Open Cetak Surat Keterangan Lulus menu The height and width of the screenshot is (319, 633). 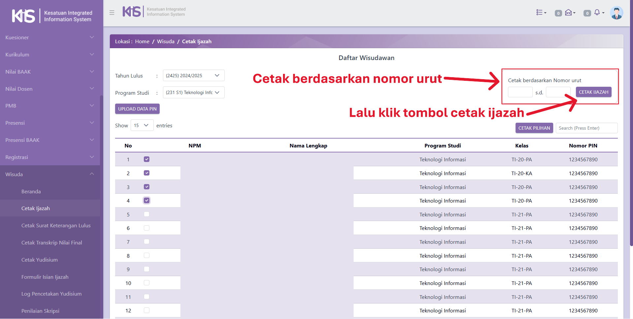point(56,226)
